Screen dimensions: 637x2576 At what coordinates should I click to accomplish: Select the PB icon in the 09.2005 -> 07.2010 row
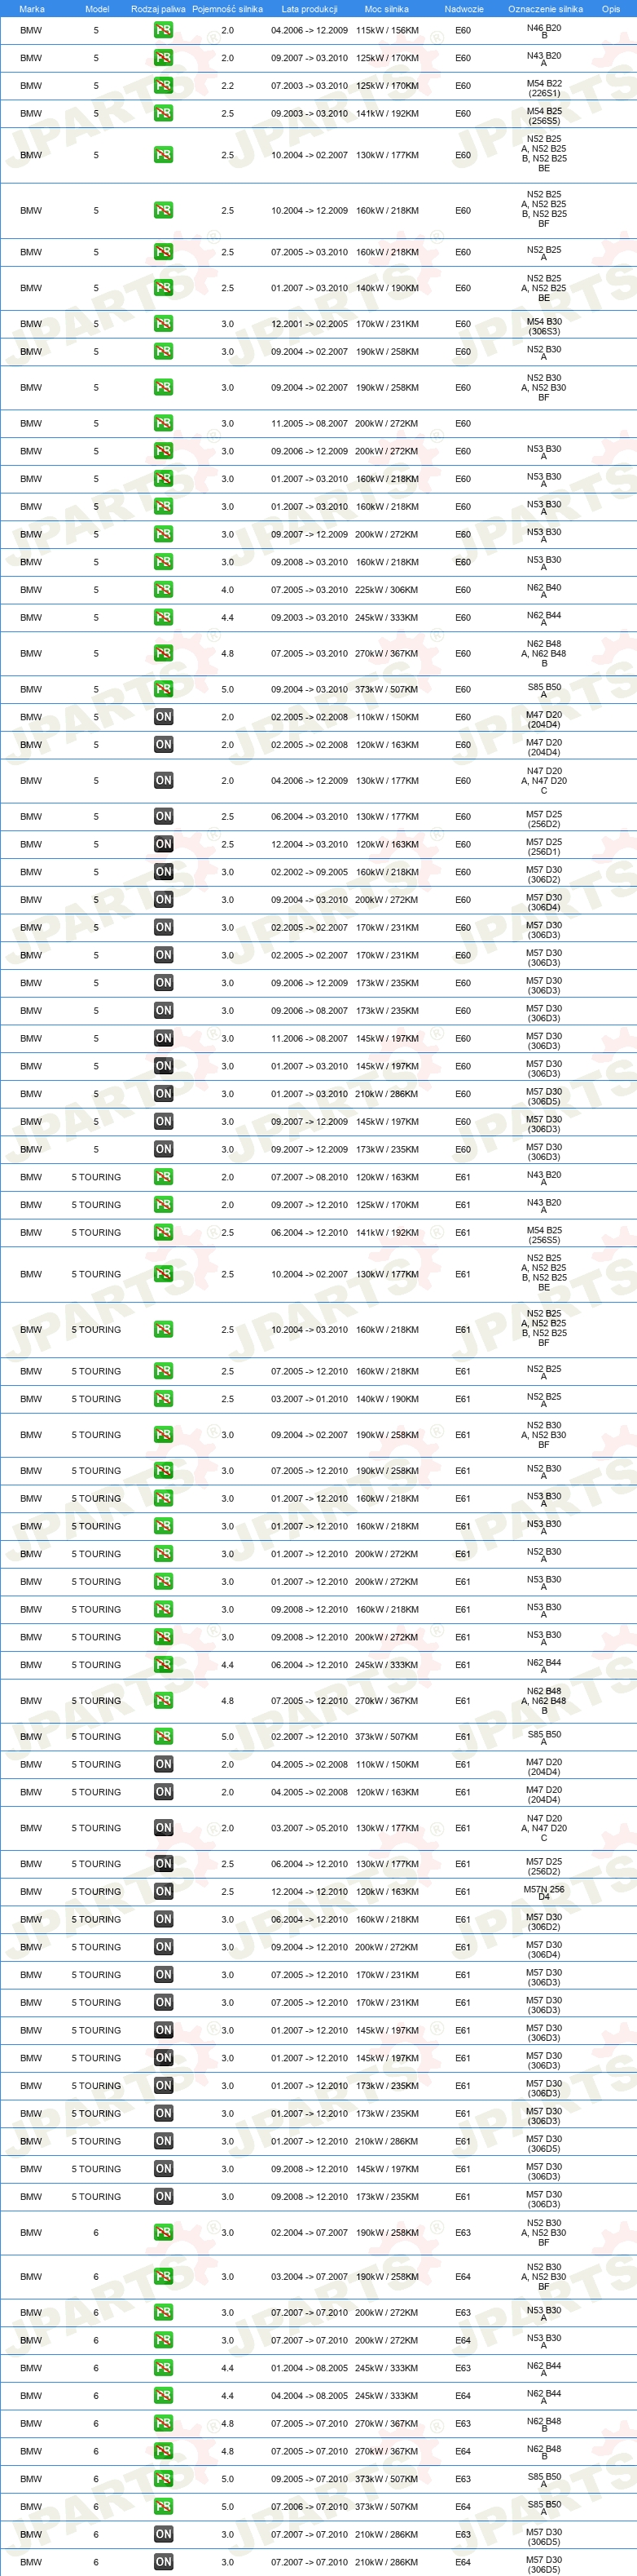coord(163,2479)
